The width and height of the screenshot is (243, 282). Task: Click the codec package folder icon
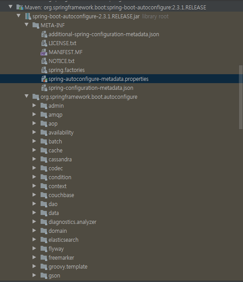[44, 168]
